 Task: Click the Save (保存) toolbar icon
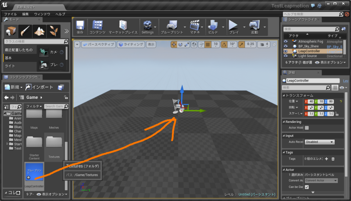click(x=80, y=27)
